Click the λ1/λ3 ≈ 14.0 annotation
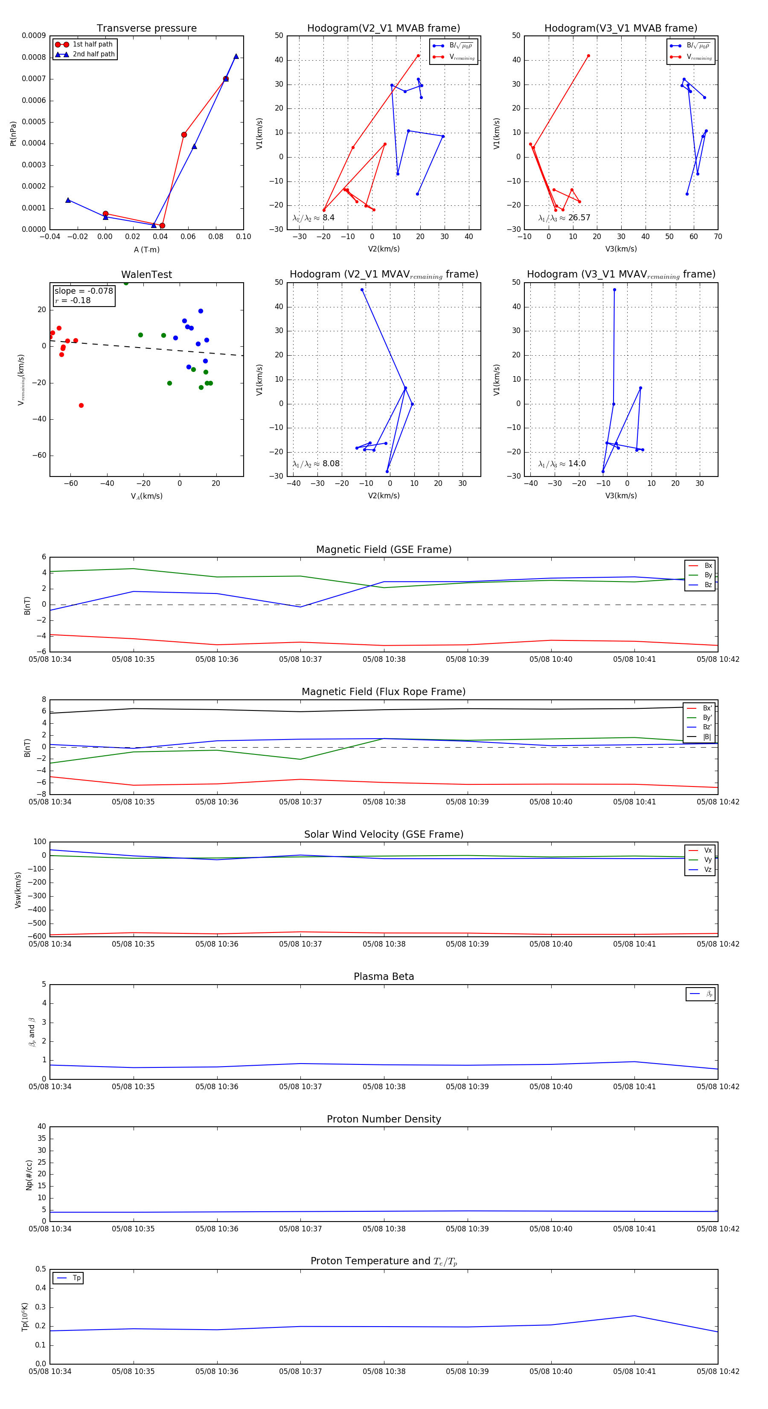Image resolution: width=768 pixels, height=1409 pixels. (562, 464)
